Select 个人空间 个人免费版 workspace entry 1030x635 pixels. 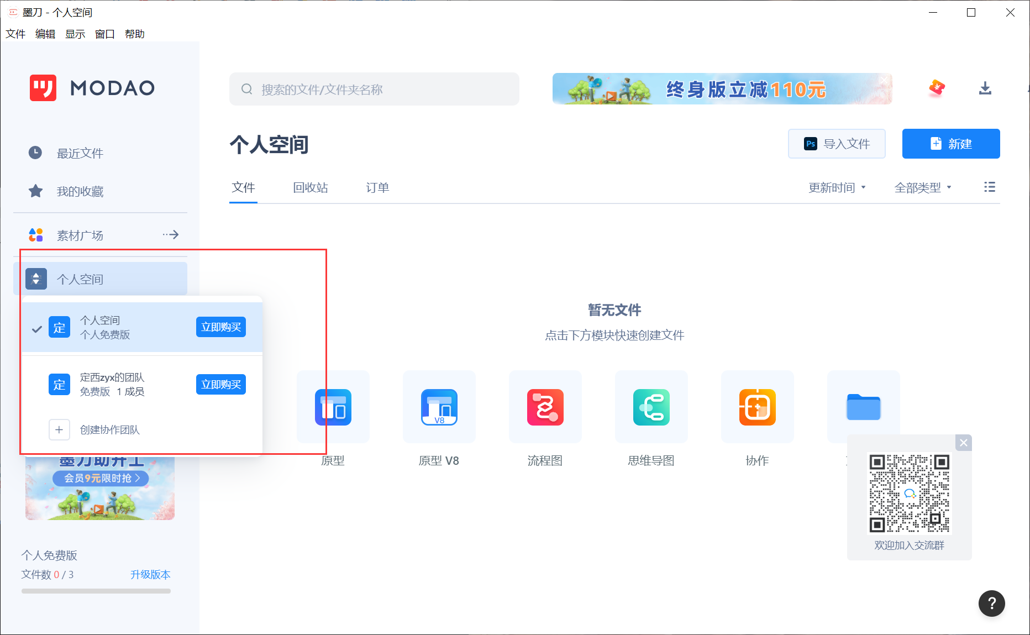[x=142, y=327]
